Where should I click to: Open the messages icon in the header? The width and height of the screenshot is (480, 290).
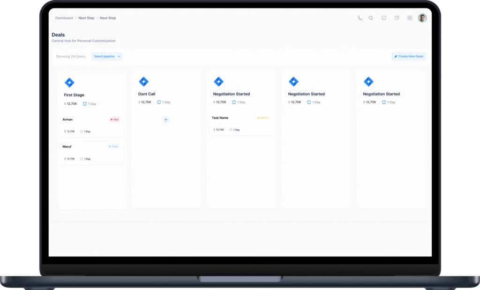(383, 18)
